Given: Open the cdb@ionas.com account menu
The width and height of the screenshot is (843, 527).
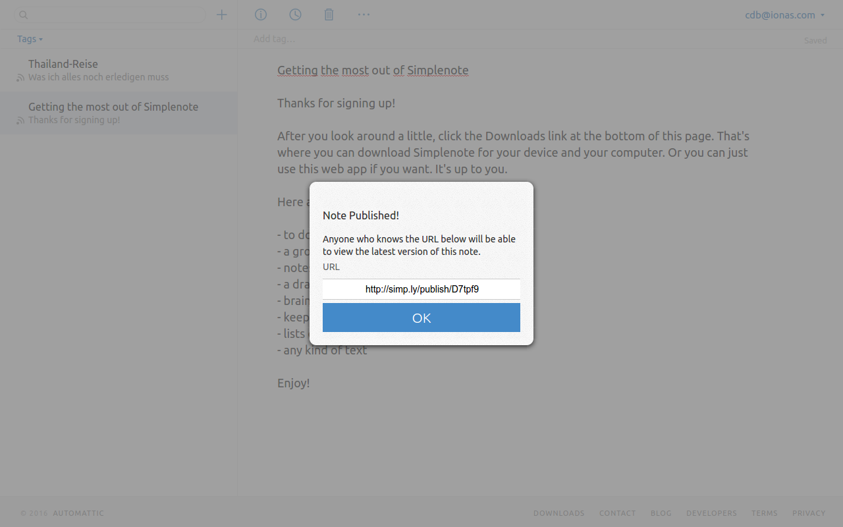Looking at the screenshot, I should (785, 14).
